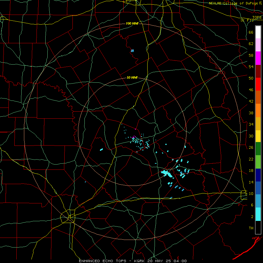Click the legend value '42'
Screen dimensions: 263x263
tap(251, 101)
